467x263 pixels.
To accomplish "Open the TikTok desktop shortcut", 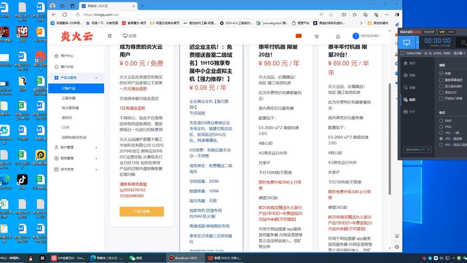I will tap(22, 181).
